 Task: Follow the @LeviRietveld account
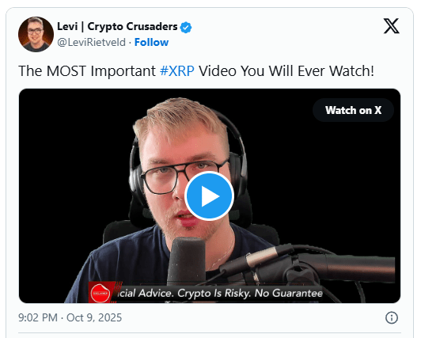[x=151, y=42]
